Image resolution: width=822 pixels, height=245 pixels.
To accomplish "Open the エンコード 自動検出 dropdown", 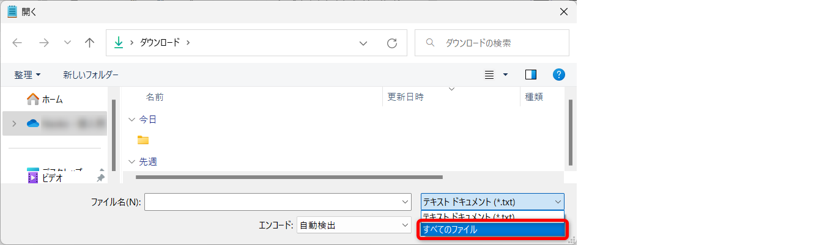I will tap(354, 225).
